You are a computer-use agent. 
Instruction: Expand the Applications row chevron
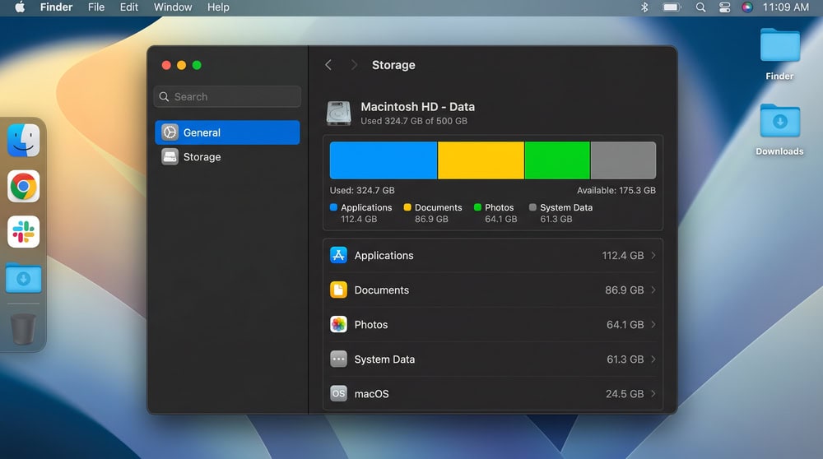(653, 256)
